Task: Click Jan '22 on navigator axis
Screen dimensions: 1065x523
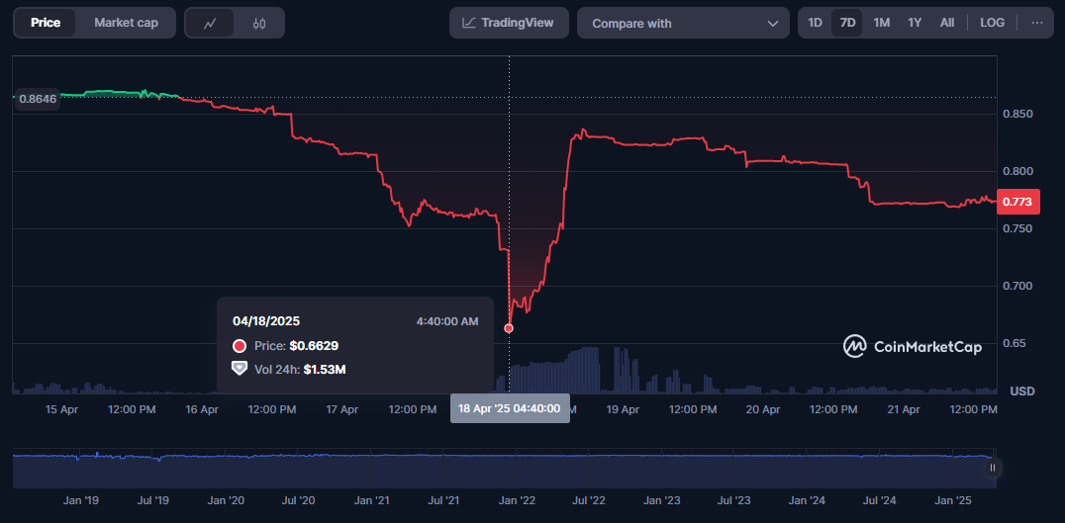Action: tap(518, 500)
